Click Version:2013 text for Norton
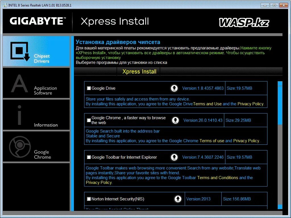The image size is (291, 218). pyautogui.click(x=198, y=199)
